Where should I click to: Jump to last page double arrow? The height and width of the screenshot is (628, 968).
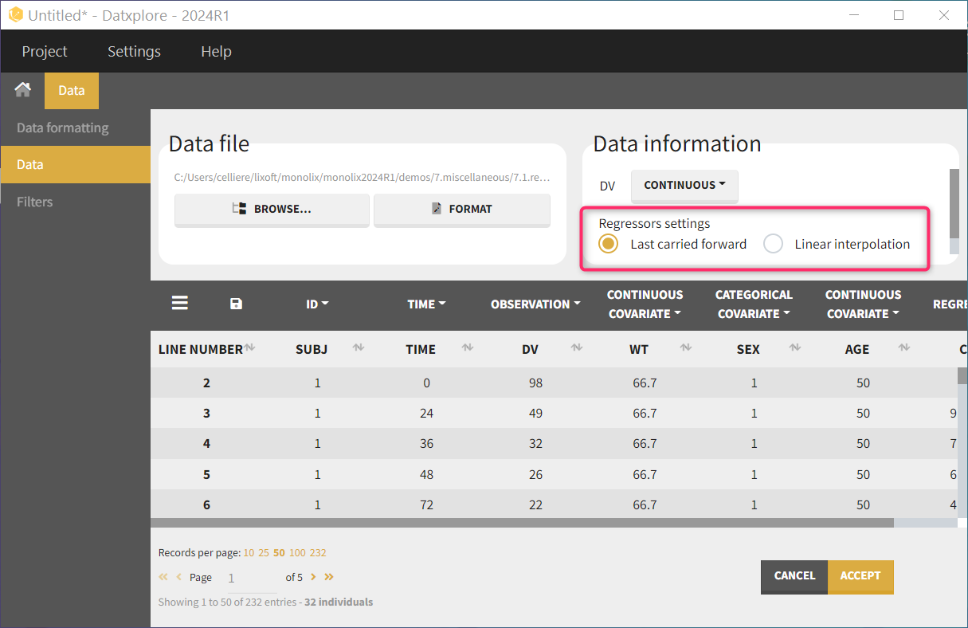pyautogui.click(x=329, y=577)
